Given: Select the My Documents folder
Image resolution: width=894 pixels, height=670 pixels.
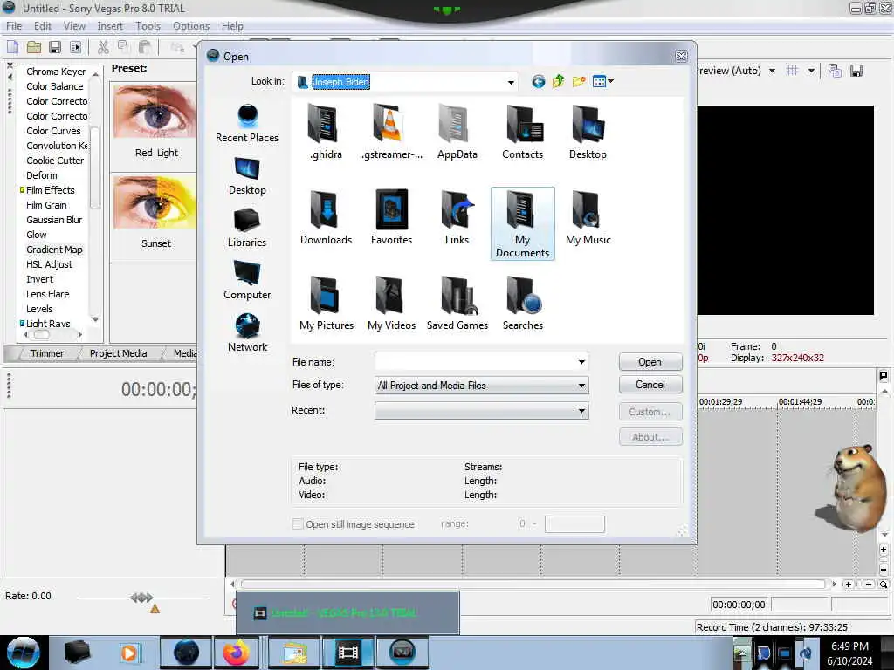Looking at the screenshot, I should [522, 223].
